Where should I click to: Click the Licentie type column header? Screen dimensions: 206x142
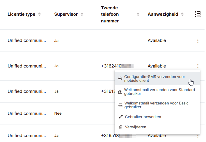tap(21, 14)
